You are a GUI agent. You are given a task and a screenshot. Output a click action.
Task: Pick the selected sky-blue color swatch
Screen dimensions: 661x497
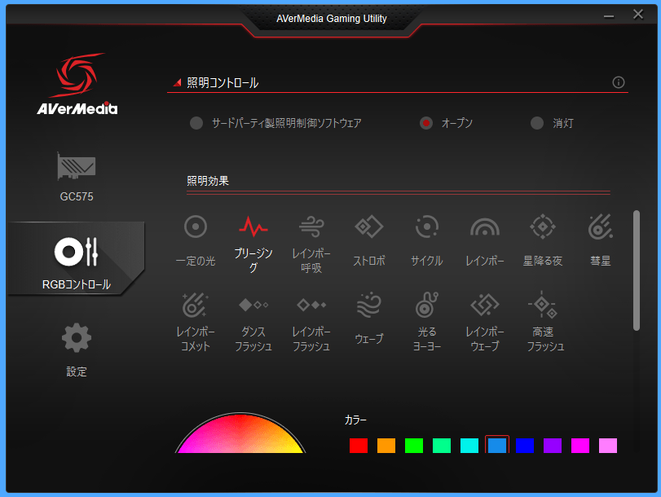(x=497, y=445)
